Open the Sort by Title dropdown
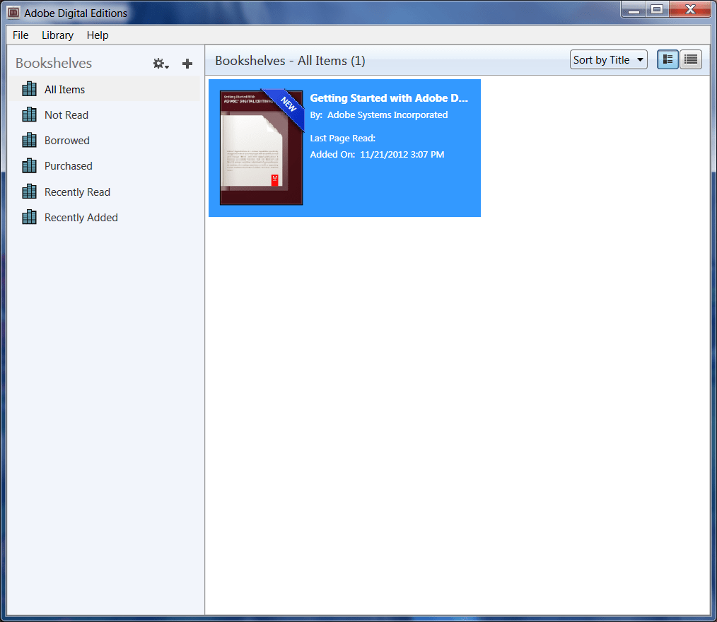The width and height of the screenshot is (717, 622). pos(608,59)
